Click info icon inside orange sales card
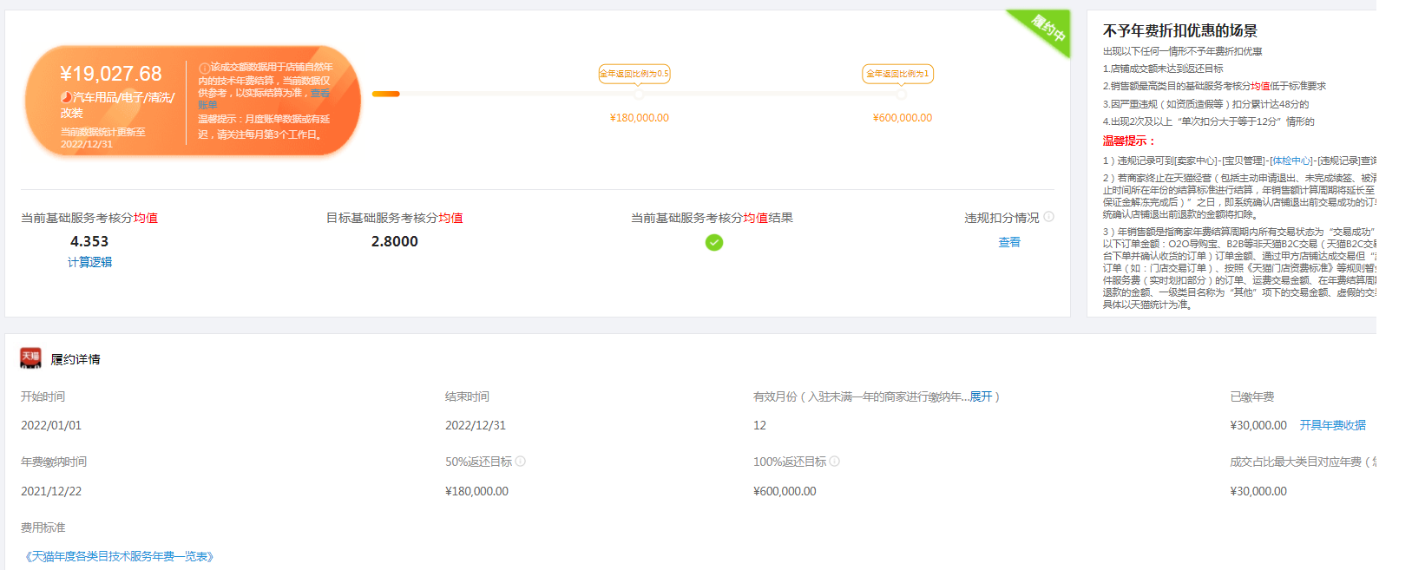1412x570 pixels. click(204, 68)
